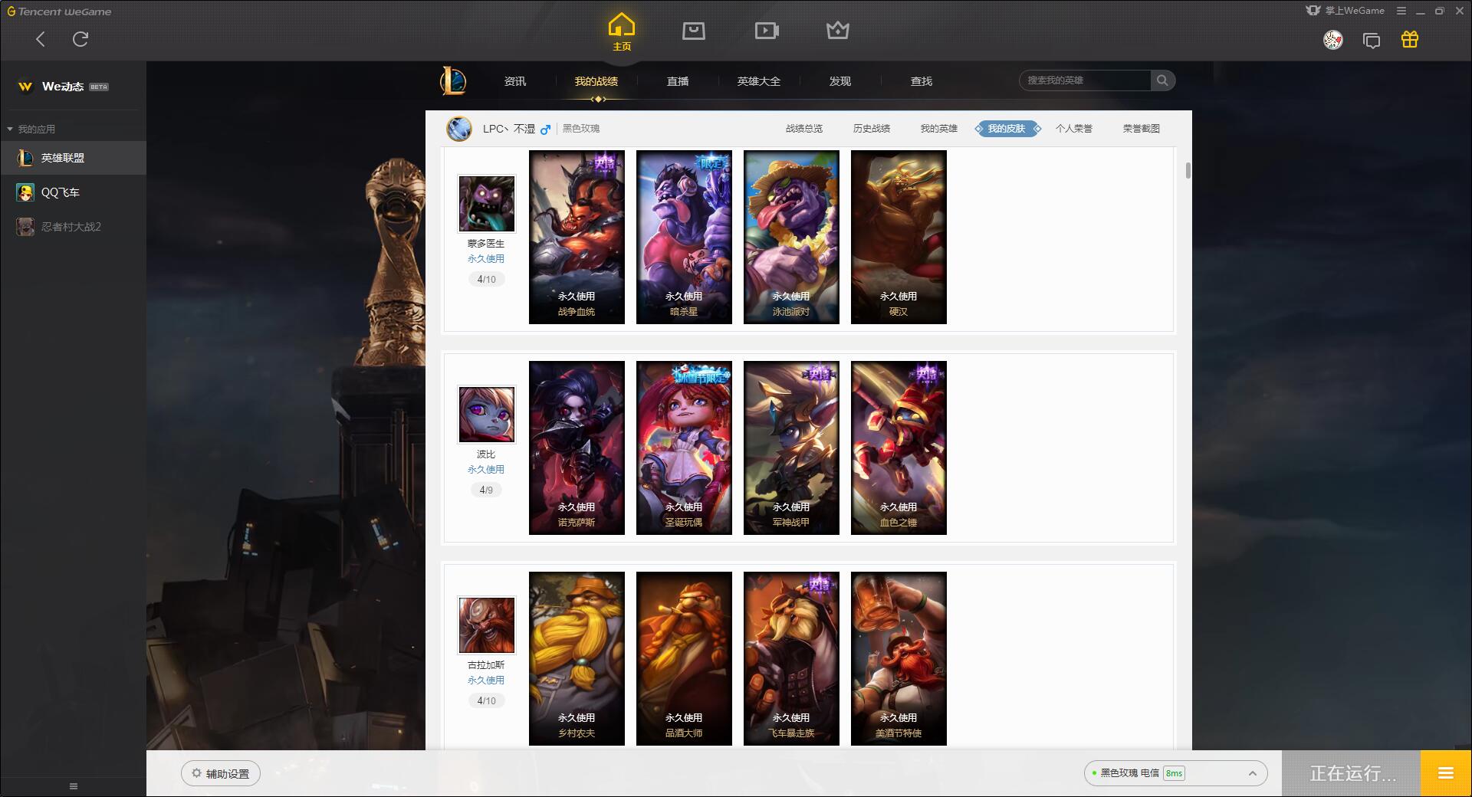Open the 英雄大全 tab
Screen dimensions: 1472x797
point(759,81)
